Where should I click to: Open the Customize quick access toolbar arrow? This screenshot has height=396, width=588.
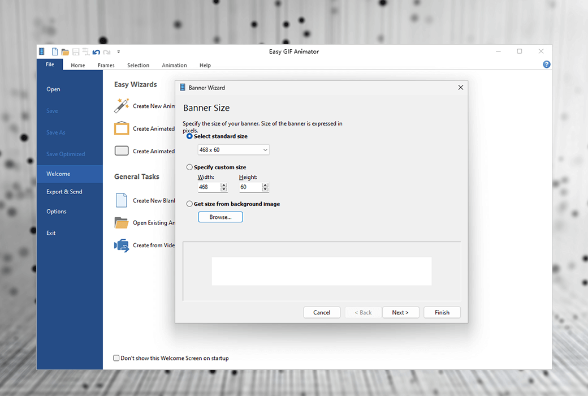click(119, 52)
